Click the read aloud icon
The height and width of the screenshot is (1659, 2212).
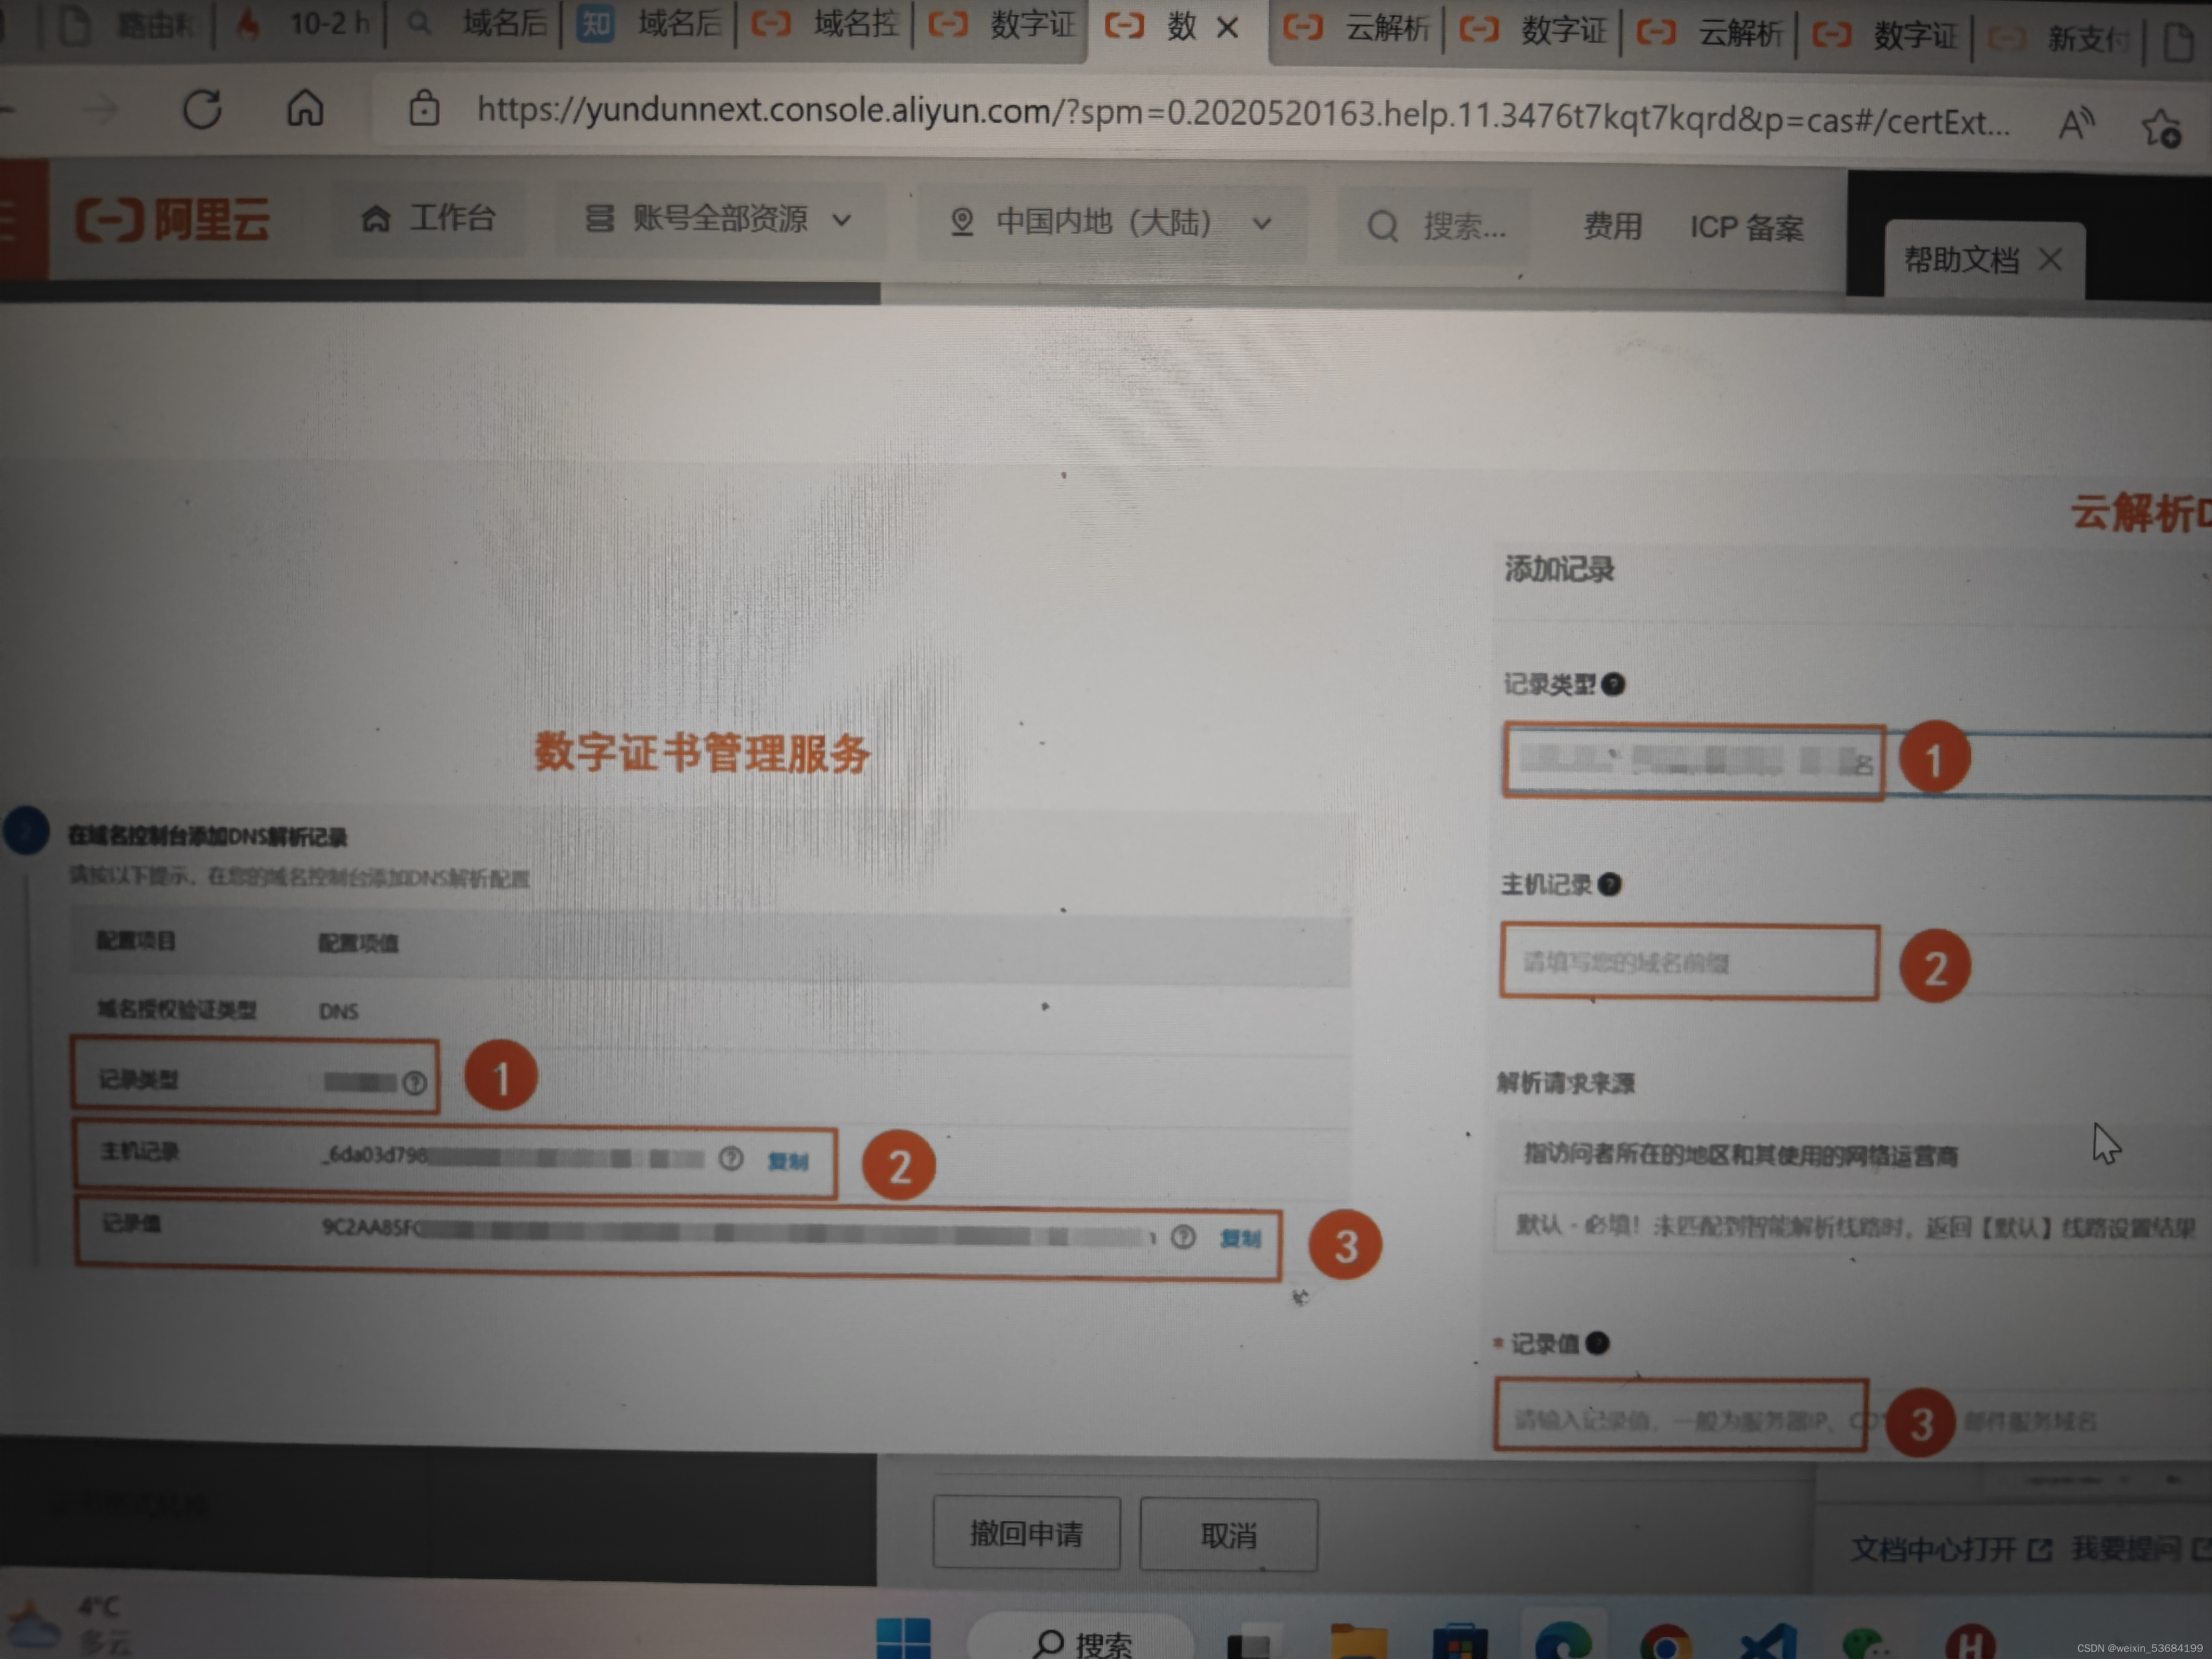pos(2076,125)
